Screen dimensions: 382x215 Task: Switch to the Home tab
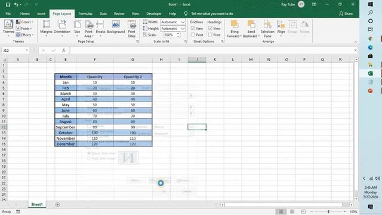click(25, 14)
